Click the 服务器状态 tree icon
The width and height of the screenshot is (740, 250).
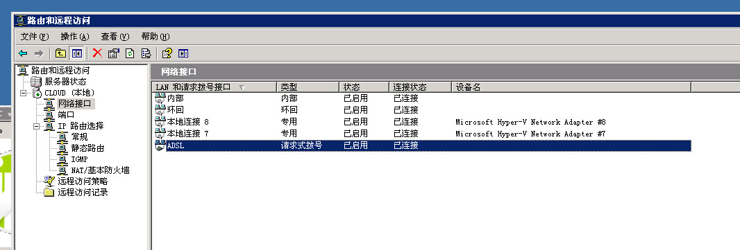tap(36, 82)
